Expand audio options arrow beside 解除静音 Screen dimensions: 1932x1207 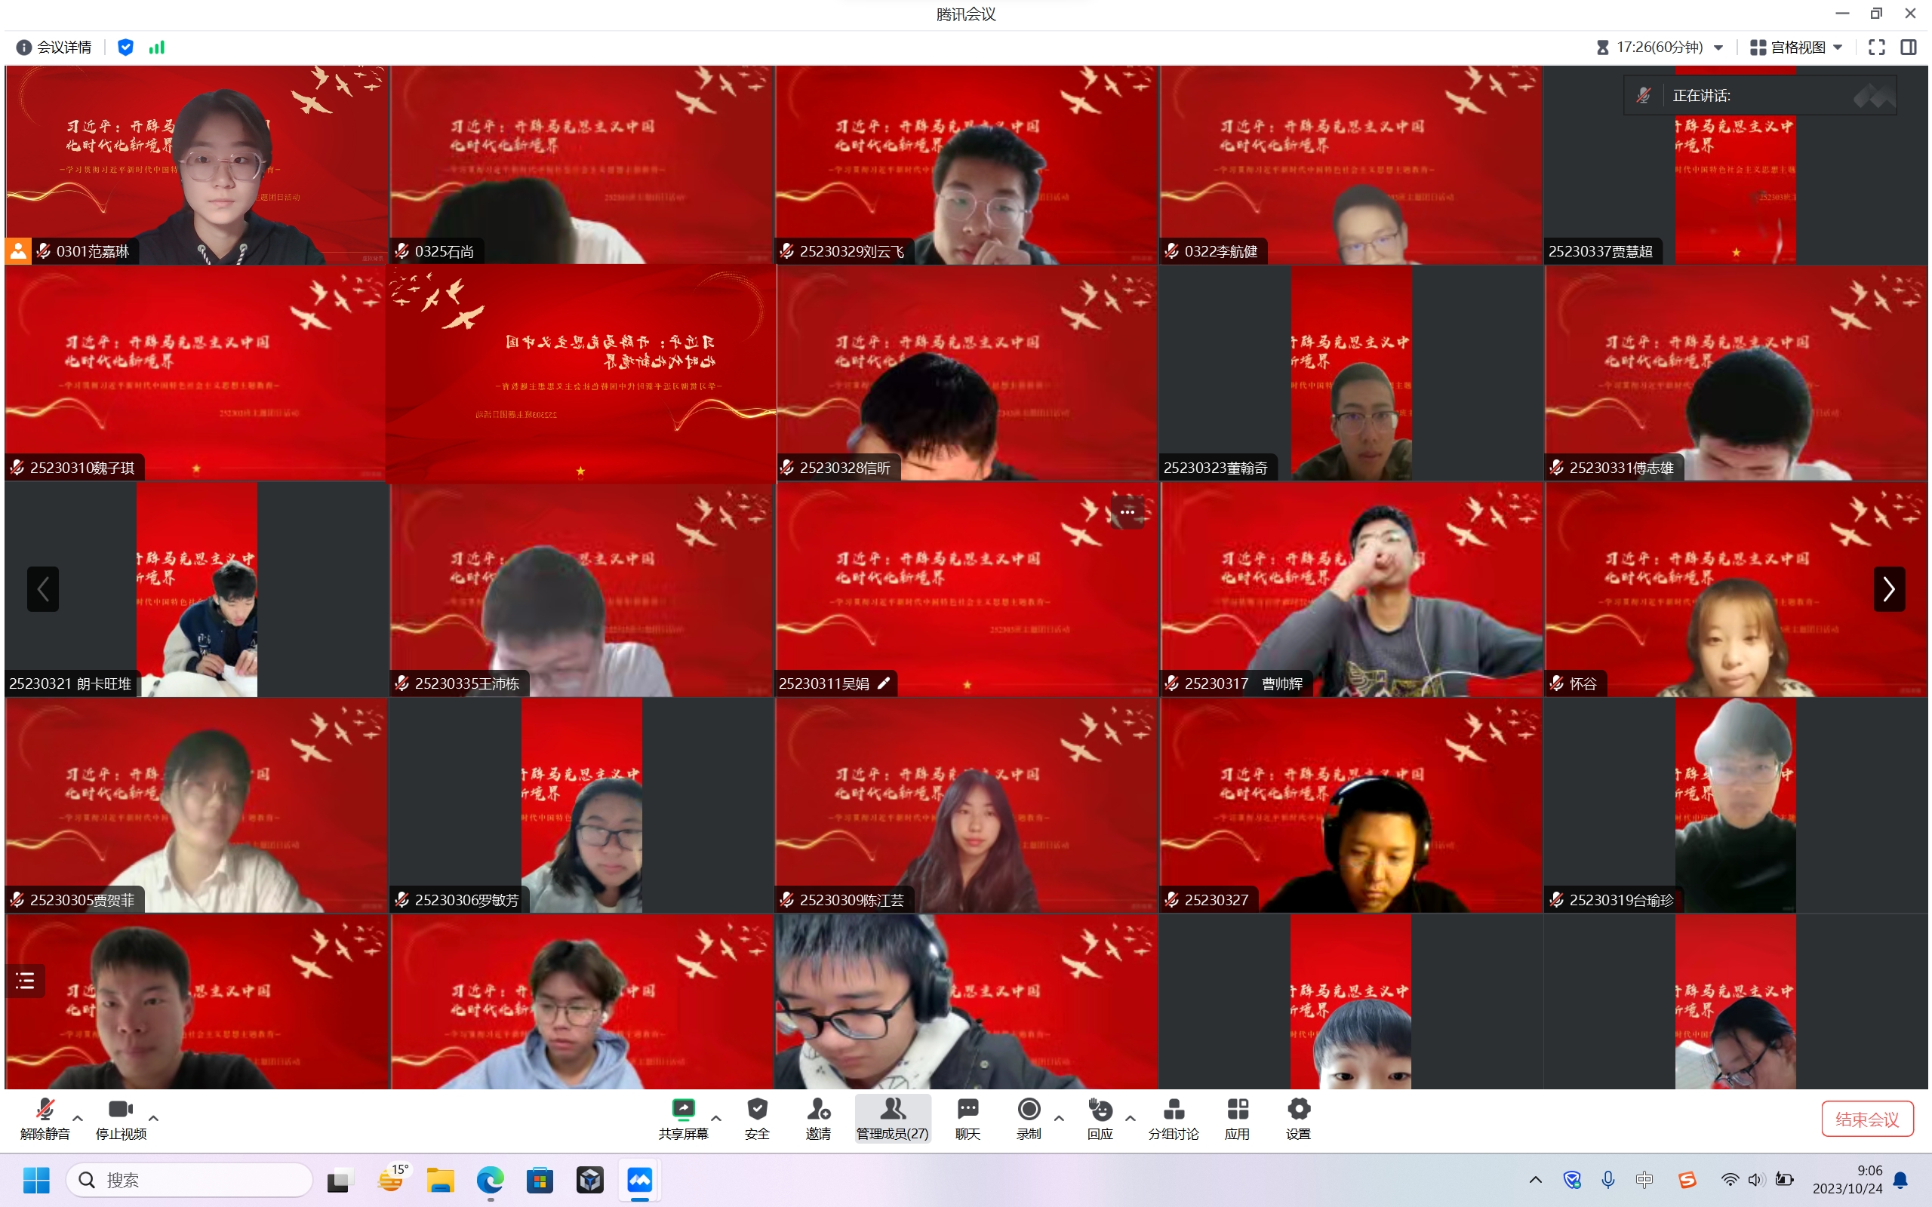click(x=78, y=1117)
